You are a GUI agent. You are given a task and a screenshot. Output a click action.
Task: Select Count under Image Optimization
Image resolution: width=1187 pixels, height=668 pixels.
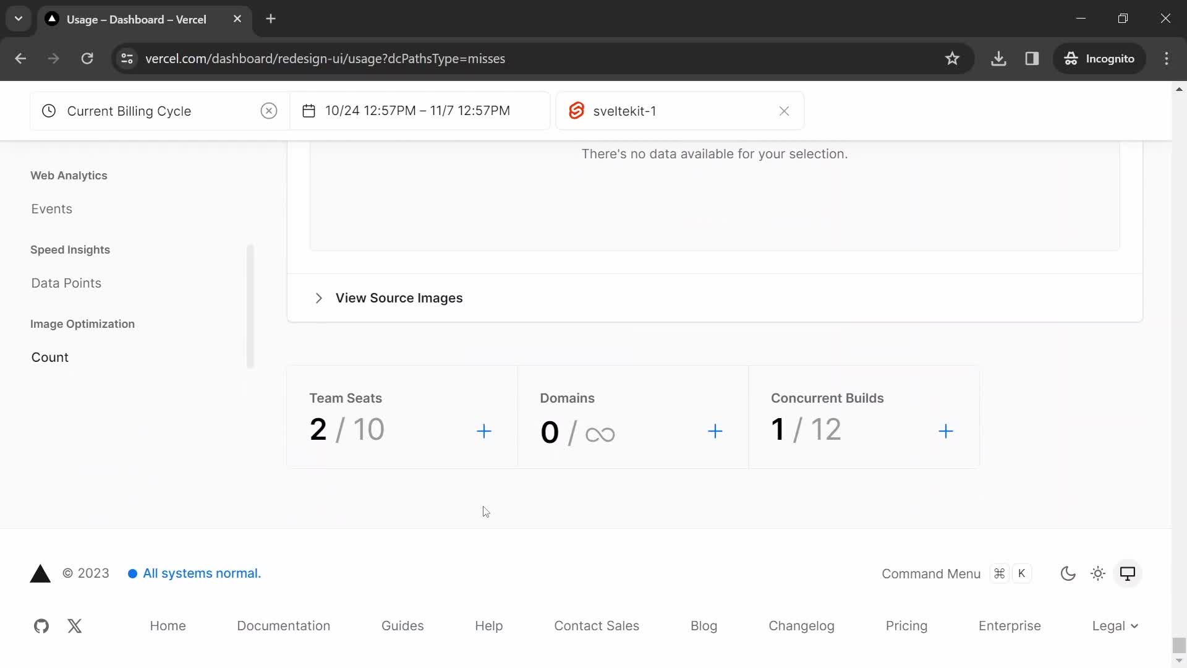coord(50,358)
